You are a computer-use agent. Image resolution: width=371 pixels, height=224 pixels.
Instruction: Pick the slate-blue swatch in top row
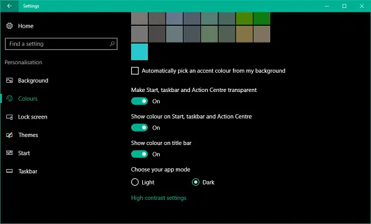[x=174, y=19]
